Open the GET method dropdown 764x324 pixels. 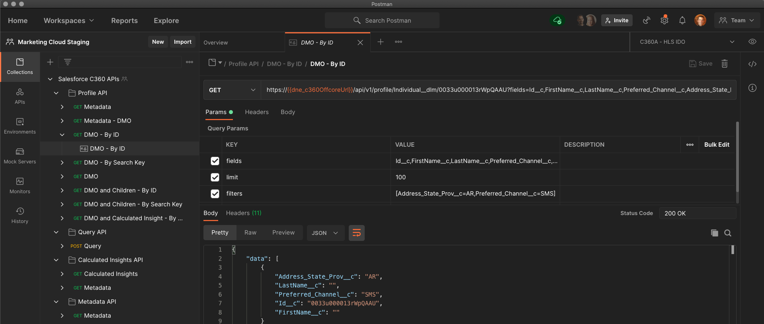click(232, 90)
